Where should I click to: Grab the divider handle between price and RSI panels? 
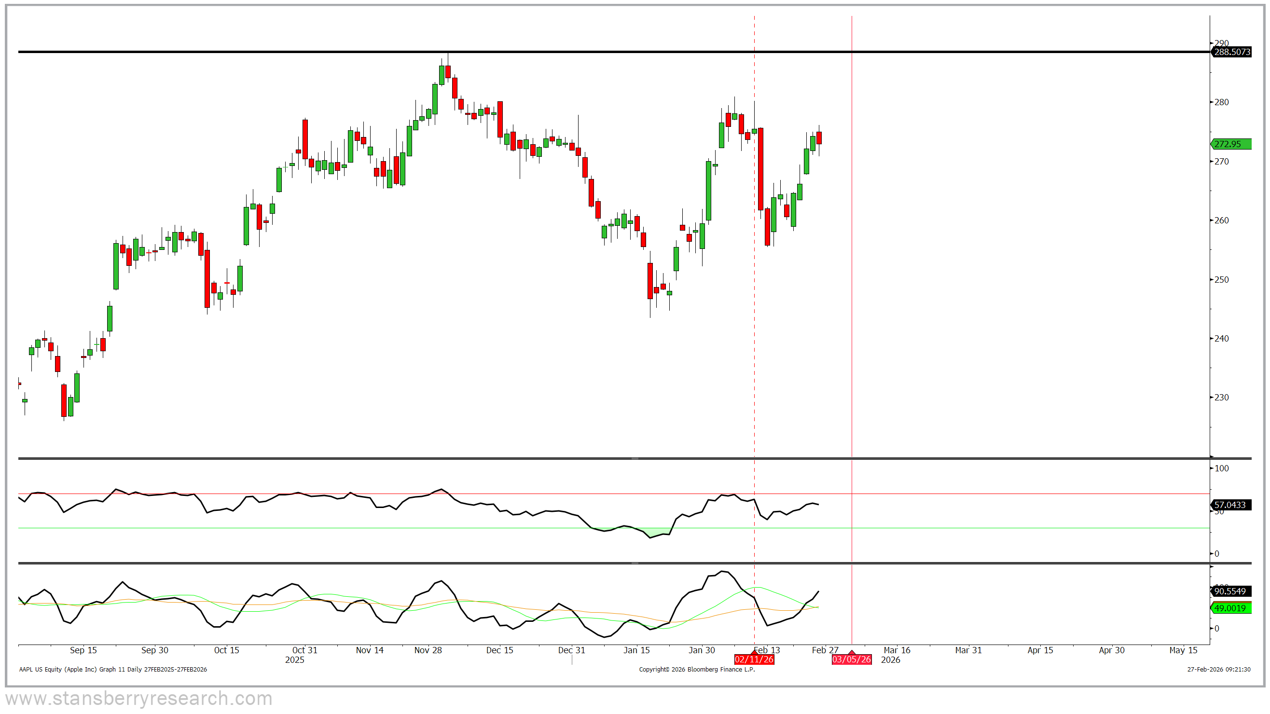click(635, 458)
